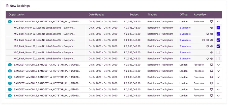Select SANGEETHA MOBILE title in row badged 10
Screen dimensions: 228x105
click(x=47, y=77)
